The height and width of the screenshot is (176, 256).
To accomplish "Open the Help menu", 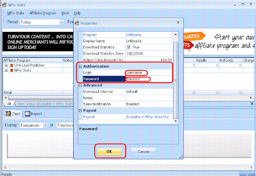I will [x=78, y=13].
